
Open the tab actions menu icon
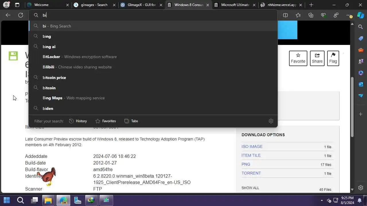coord(17,5)
